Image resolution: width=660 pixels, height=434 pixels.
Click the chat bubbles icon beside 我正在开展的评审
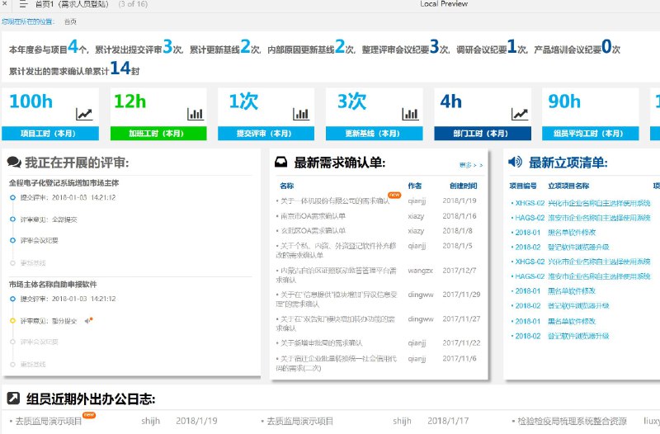click(14, 162)
